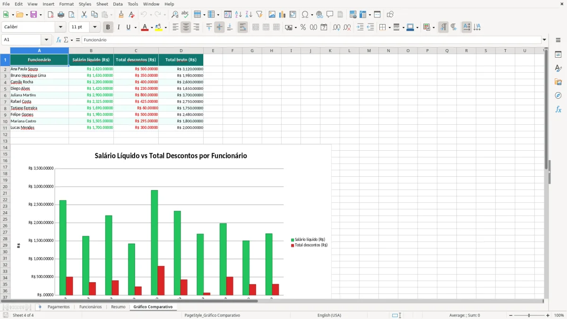Toggle Italic formatting
Screen dimensions: 567x319
pos(119,27)
